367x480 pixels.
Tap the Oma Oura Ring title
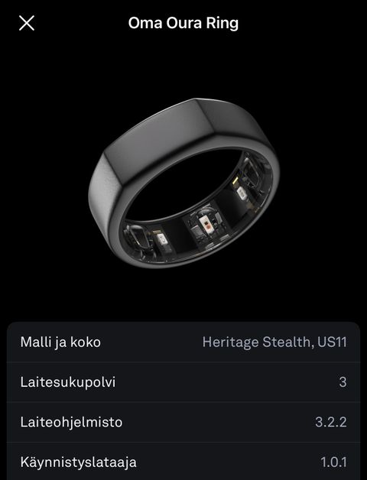(x=183, y=23)
